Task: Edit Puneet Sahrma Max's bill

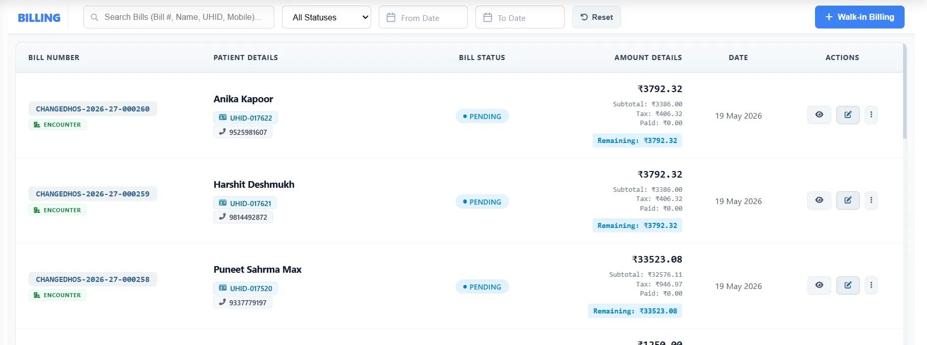Action: tap(848, 285)
